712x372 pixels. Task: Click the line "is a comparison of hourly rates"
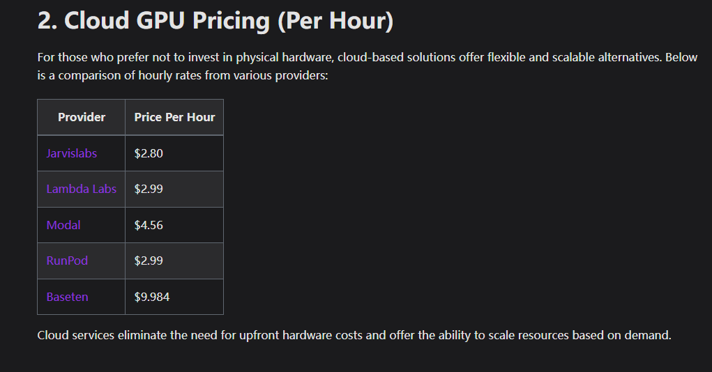click(x=183, y=75)
